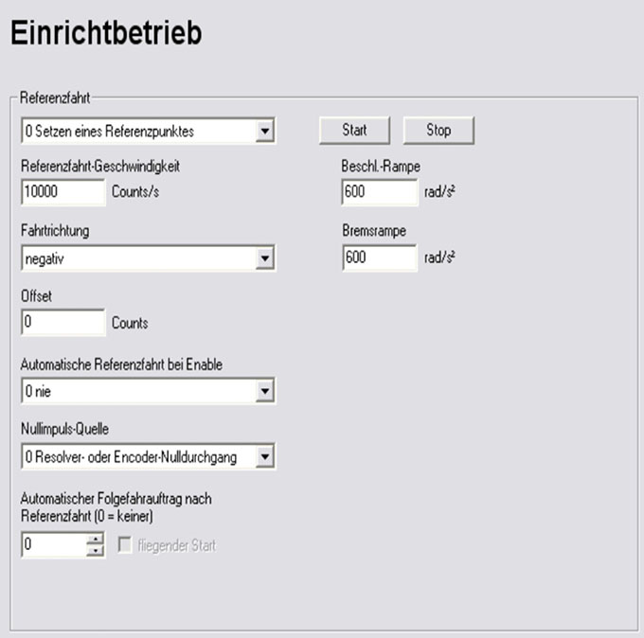Click the Fahrtrichtung label

coord(55,230)
